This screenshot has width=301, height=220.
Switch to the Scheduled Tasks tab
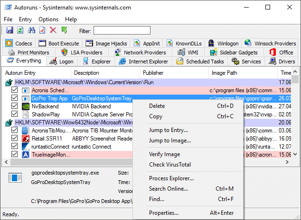(x=200, y=62)
